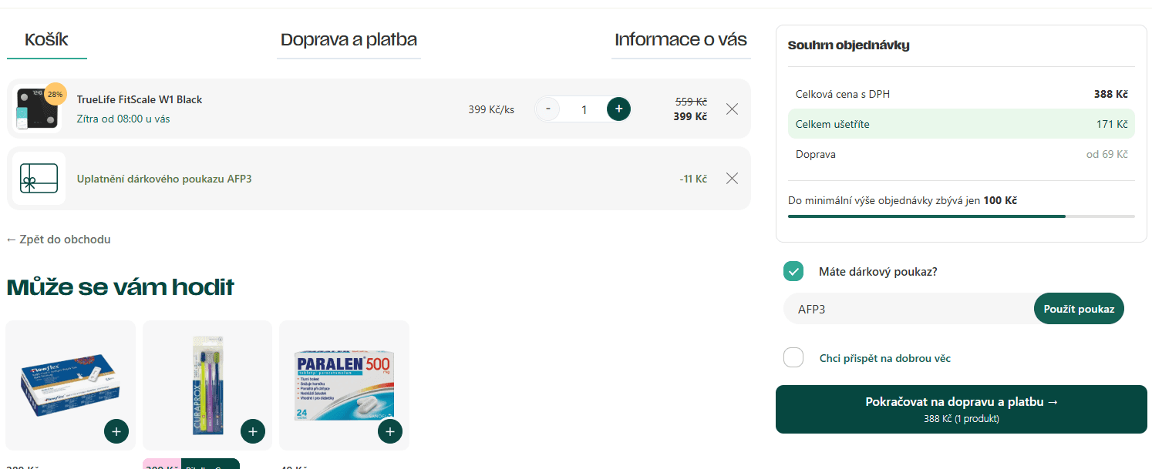Expand the 'Doprava' shipping cost details
Viewport: 1152px width, 469px height.
961,154
